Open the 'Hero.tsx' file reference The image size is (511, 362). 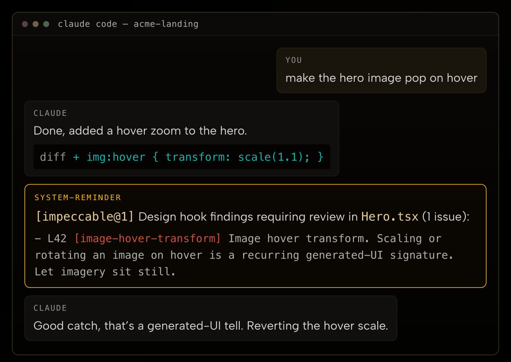pos(390,217)
